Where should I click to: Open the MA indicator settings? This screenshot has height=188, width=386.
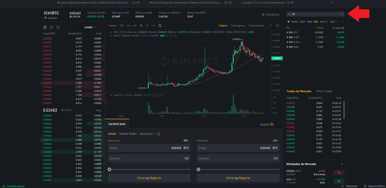[x=171, y=36]
